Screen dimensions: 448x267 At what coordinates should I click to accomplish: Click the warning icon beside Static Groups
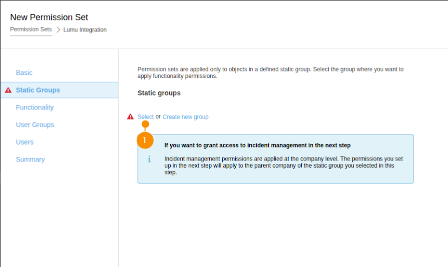coord(8,90)
